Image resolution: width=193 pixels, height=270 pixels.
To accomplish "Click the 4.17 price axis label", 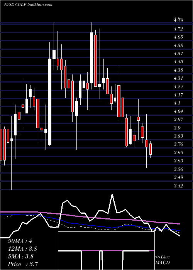I will pos(178,95).
